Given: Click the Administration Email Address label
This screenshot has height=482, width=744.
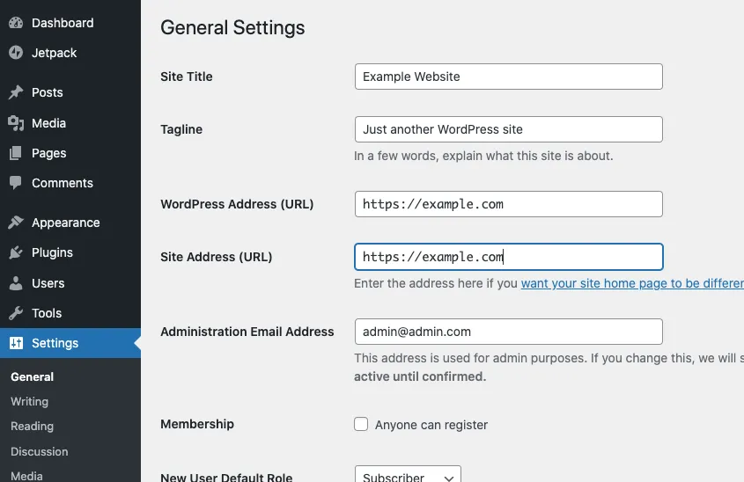Looking at the screenshot, I should 247,332.
